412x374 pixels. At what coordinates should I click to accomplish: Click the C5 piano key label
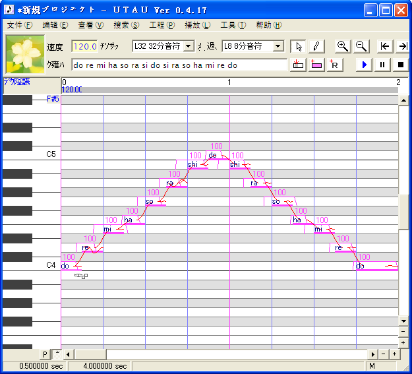point(51,154)
